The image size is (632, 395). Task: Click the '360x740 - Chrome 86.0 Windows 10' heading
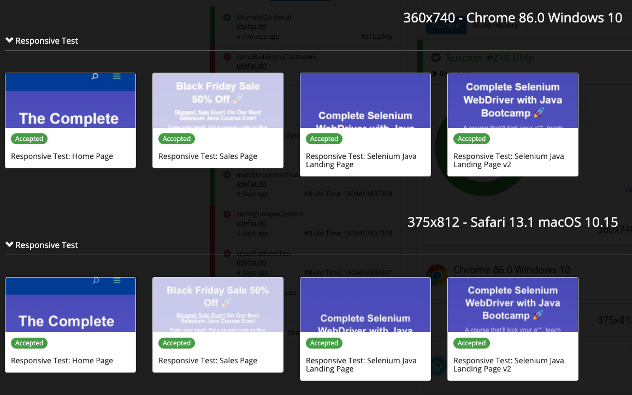tap(513, 17)
